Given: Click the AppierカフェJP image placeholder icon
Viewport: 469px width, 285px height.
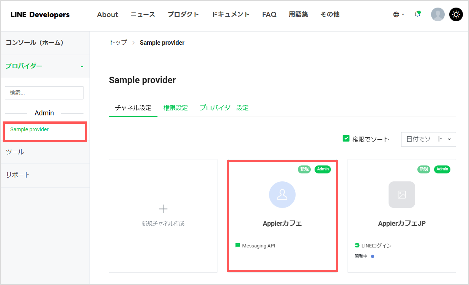Looking at the screenshot, I should [402, 195].
